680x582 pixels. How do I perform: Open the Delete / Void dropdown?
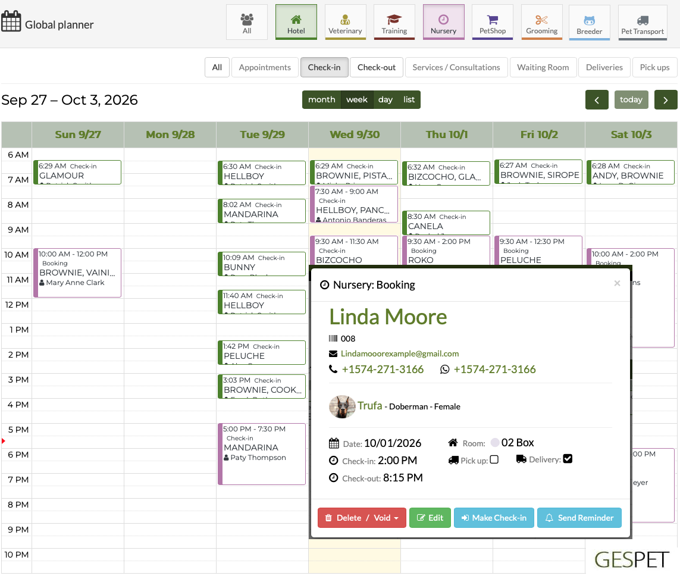(x=362, y=518)
